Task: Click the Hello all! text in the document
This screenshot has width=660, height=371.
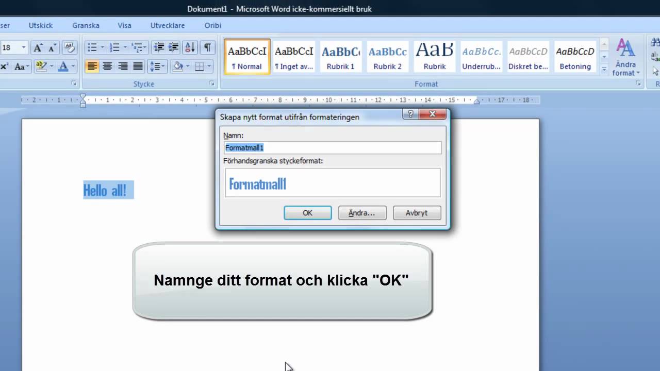Action: [x=105, y=191]
